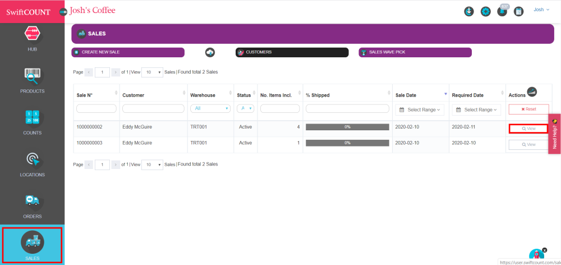This screenshot has height=265, width=561.
Task: Open the Need Help? side tab
Action: click(x=554, y=134)
